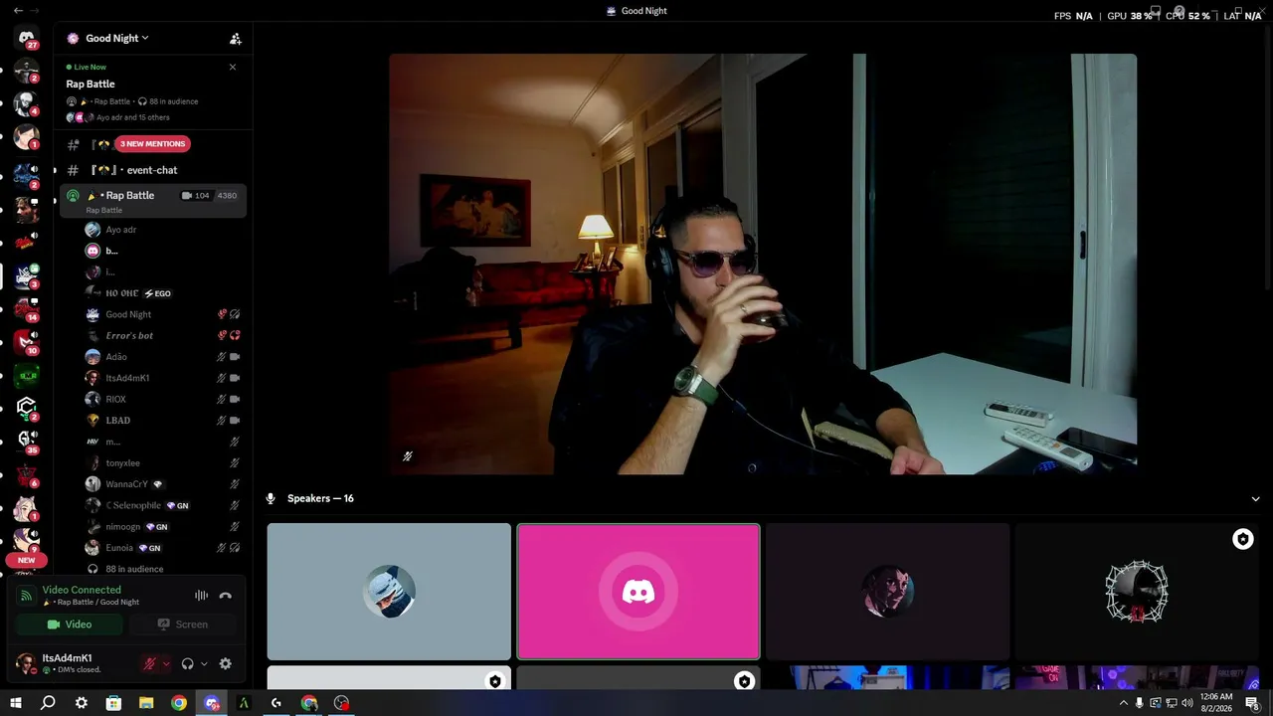Open the event-chat text channel

click(x=152, y=170)
